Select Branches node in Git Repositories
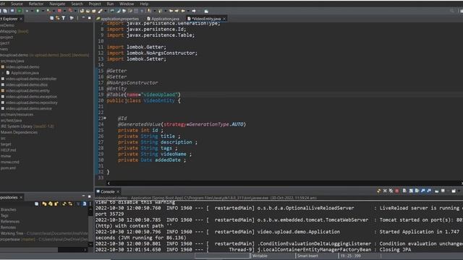This screenshot has height=260, width=463. [8, 209]
